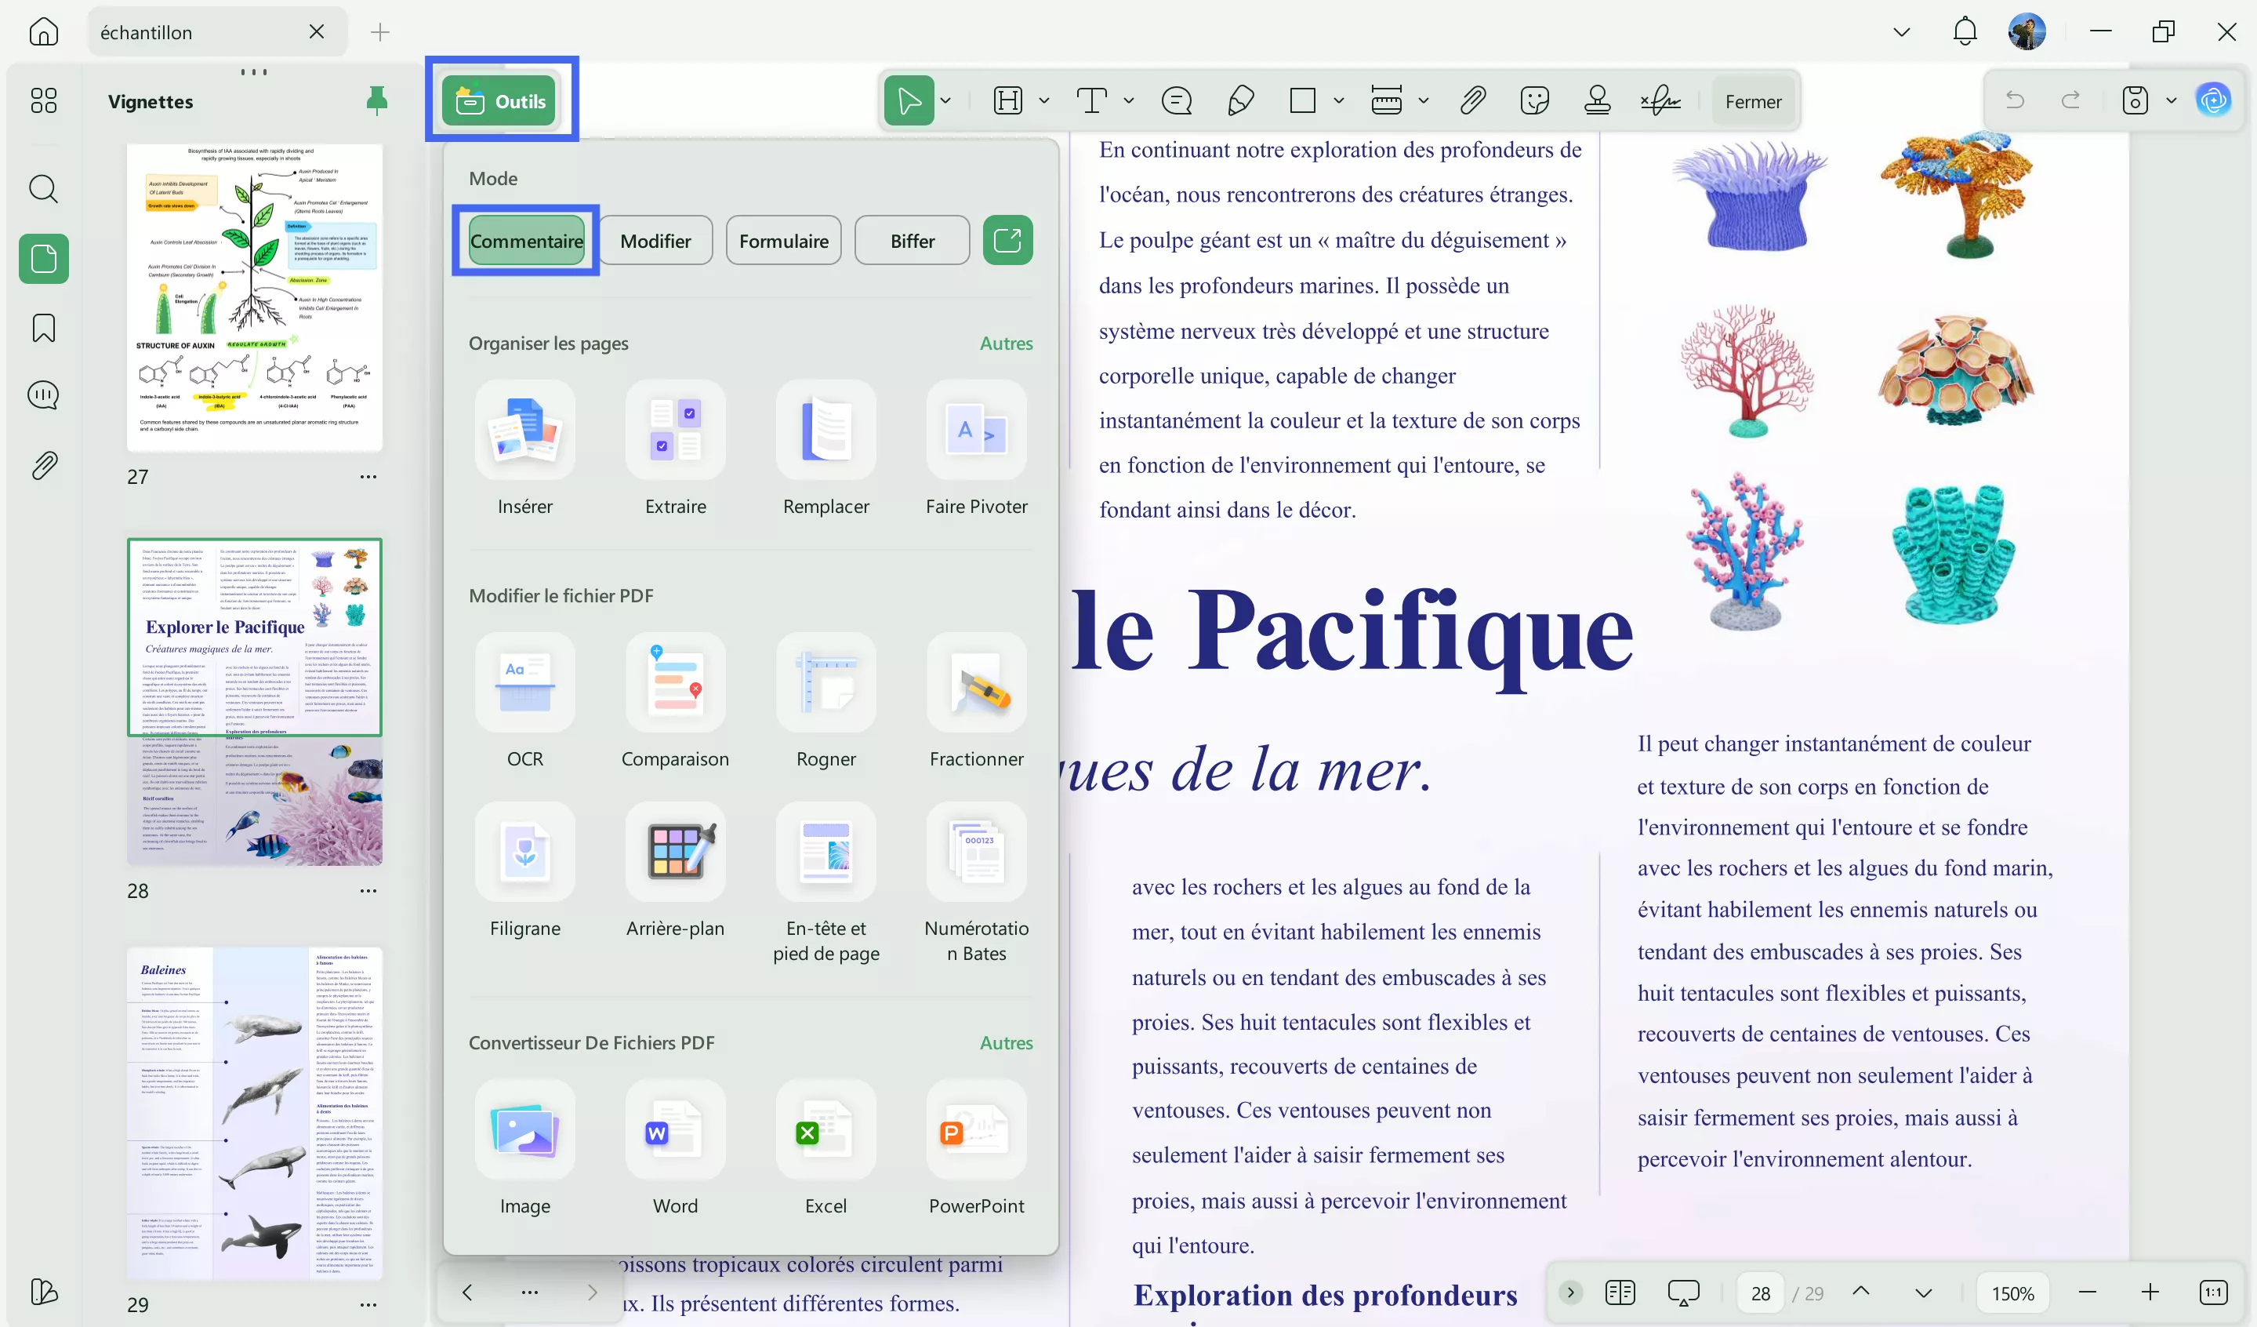Click the Fermer button
This screenshot has width=2257, height=1327.
[1752, 100]
